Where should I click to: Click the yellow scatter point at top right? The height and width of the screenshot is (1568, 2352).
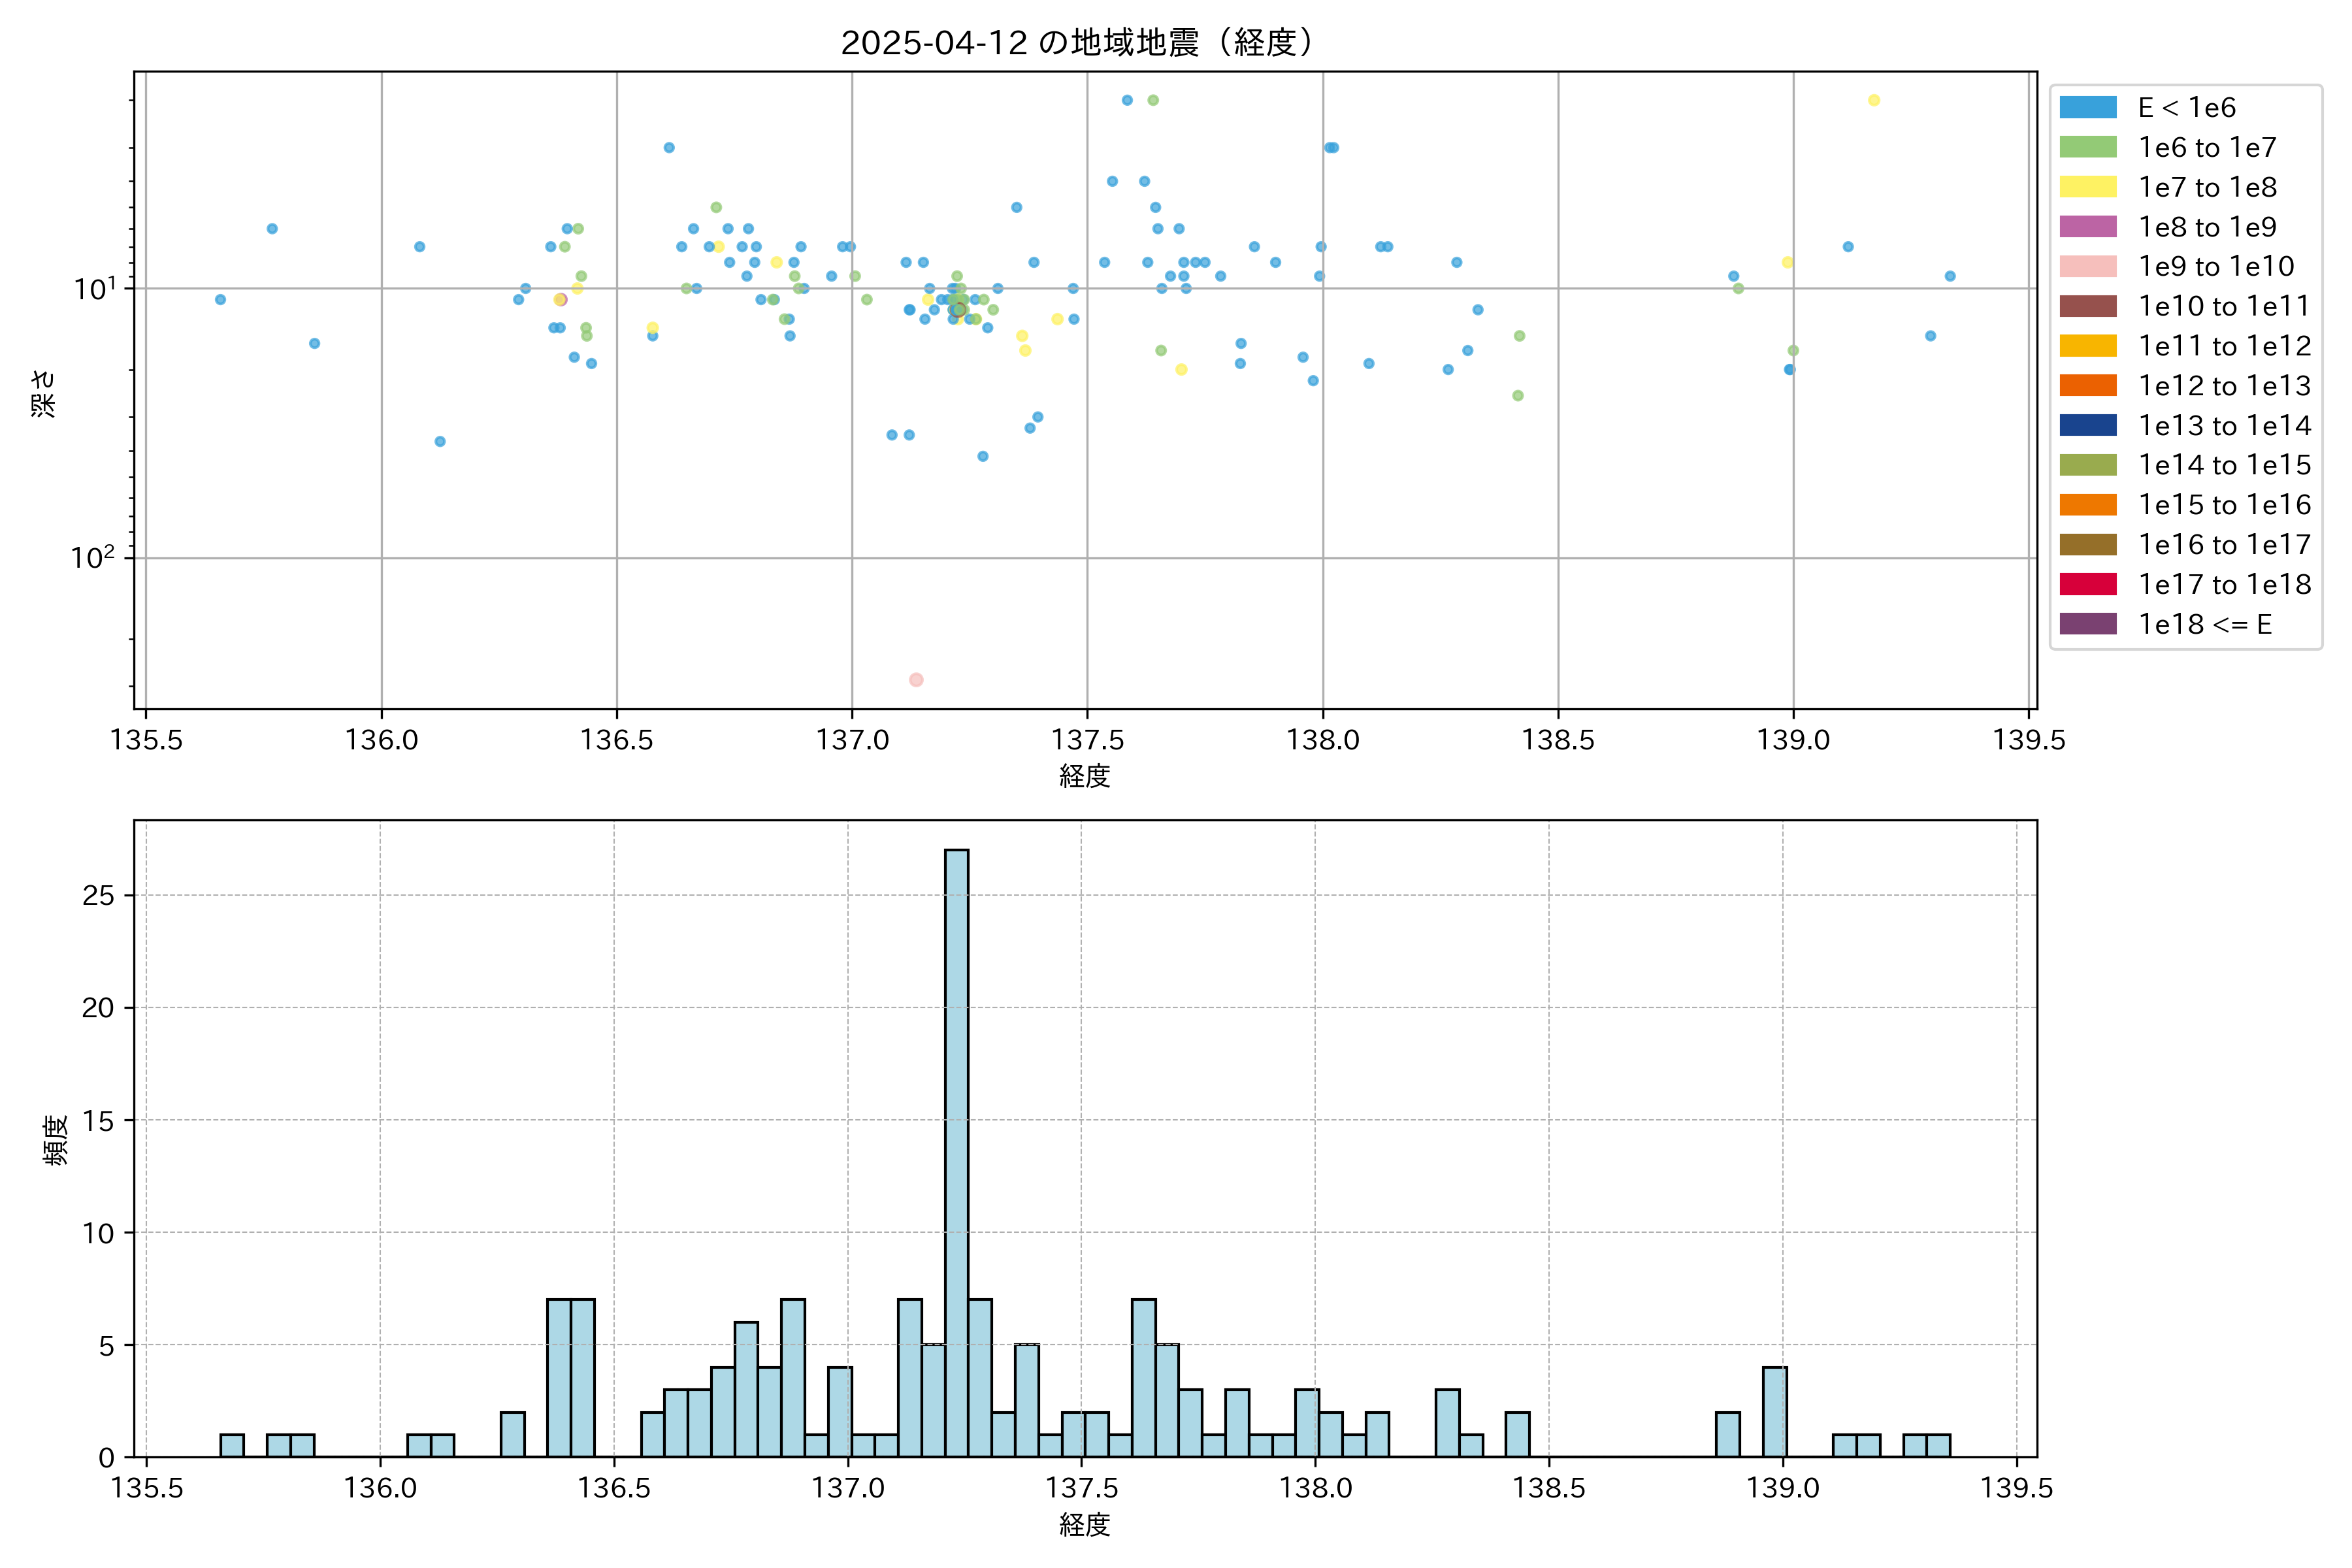1874,100
